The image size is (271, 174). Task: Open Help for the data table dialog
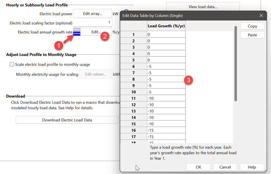(252, 167)
